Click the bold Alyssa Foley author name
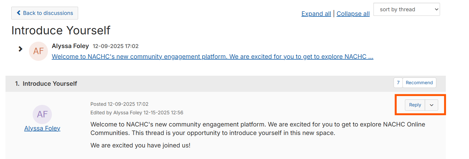This screenshot has height=159, width=469. pos(70,46)
